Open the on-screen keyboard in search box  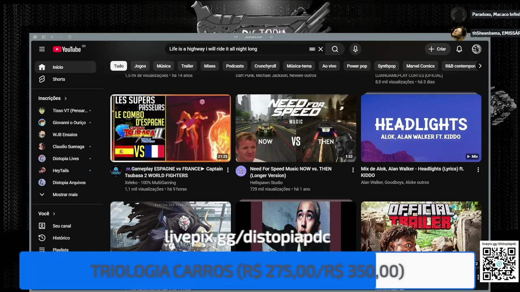312,49
